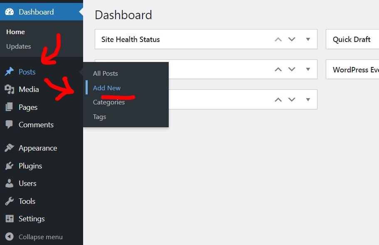Select the Tags submenu item
The width and height of the screenshot is (379, 245).
tap(99, 117)
